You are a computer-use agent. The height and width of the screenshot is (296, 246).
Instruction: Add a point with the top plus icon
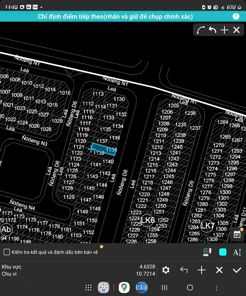click(224, 30)
